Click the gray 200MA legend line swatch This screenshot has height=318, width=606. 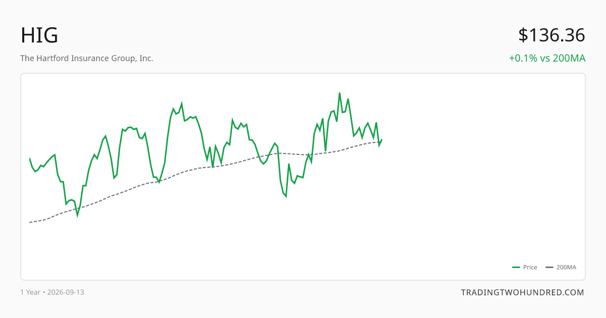pos(549,268)
